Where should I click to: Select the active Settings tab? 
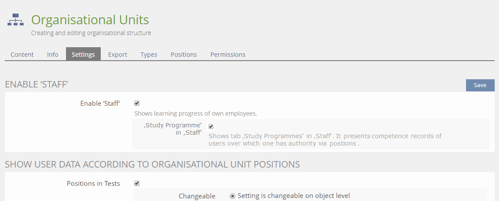coord(83,55)
